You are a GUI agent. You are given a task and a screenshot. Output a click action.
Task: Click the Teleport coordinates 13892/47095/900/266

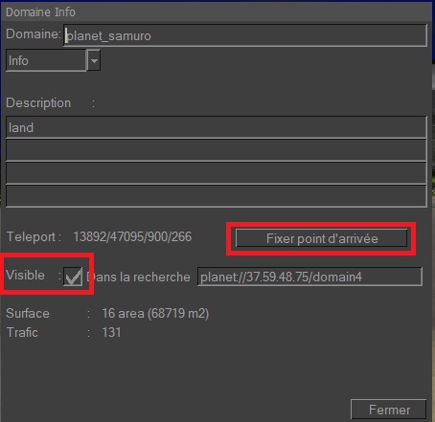(132, 236)
